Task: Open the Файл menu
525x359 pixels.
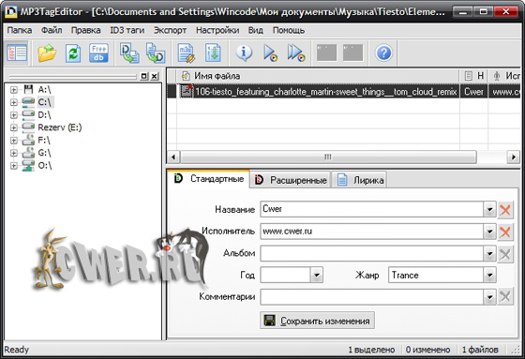Action: point(52,31)
